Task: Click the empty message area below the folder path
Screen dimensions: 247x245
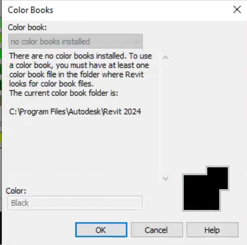Action: tap(84, 150)
